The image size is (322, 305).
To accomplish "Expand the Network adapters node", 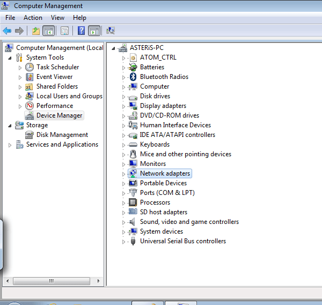I will (123, 174).
